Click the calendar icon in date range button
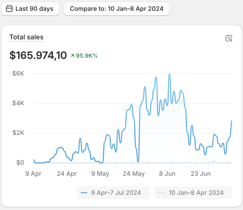 [x=9, y=9]
